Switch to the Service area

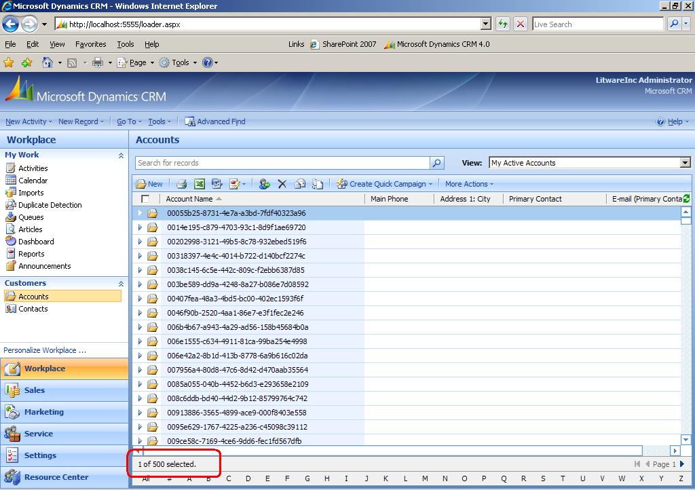pos(64,434)
